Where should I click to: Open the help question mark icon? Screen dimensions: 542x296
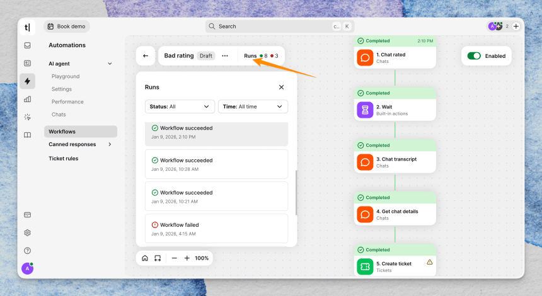[x=27, y=251]
